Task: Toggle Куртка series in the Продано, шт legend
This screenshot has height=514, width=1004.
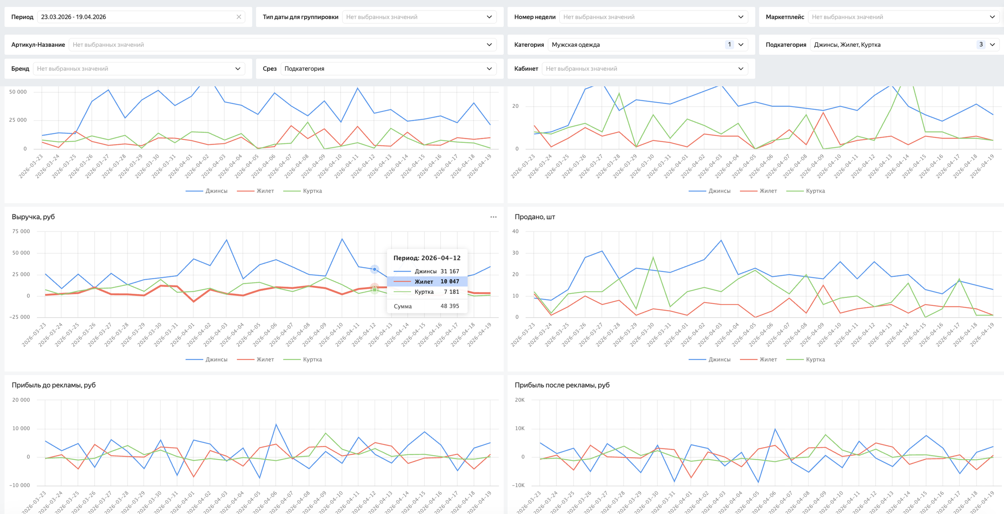Action: click(x=806, y=359)
